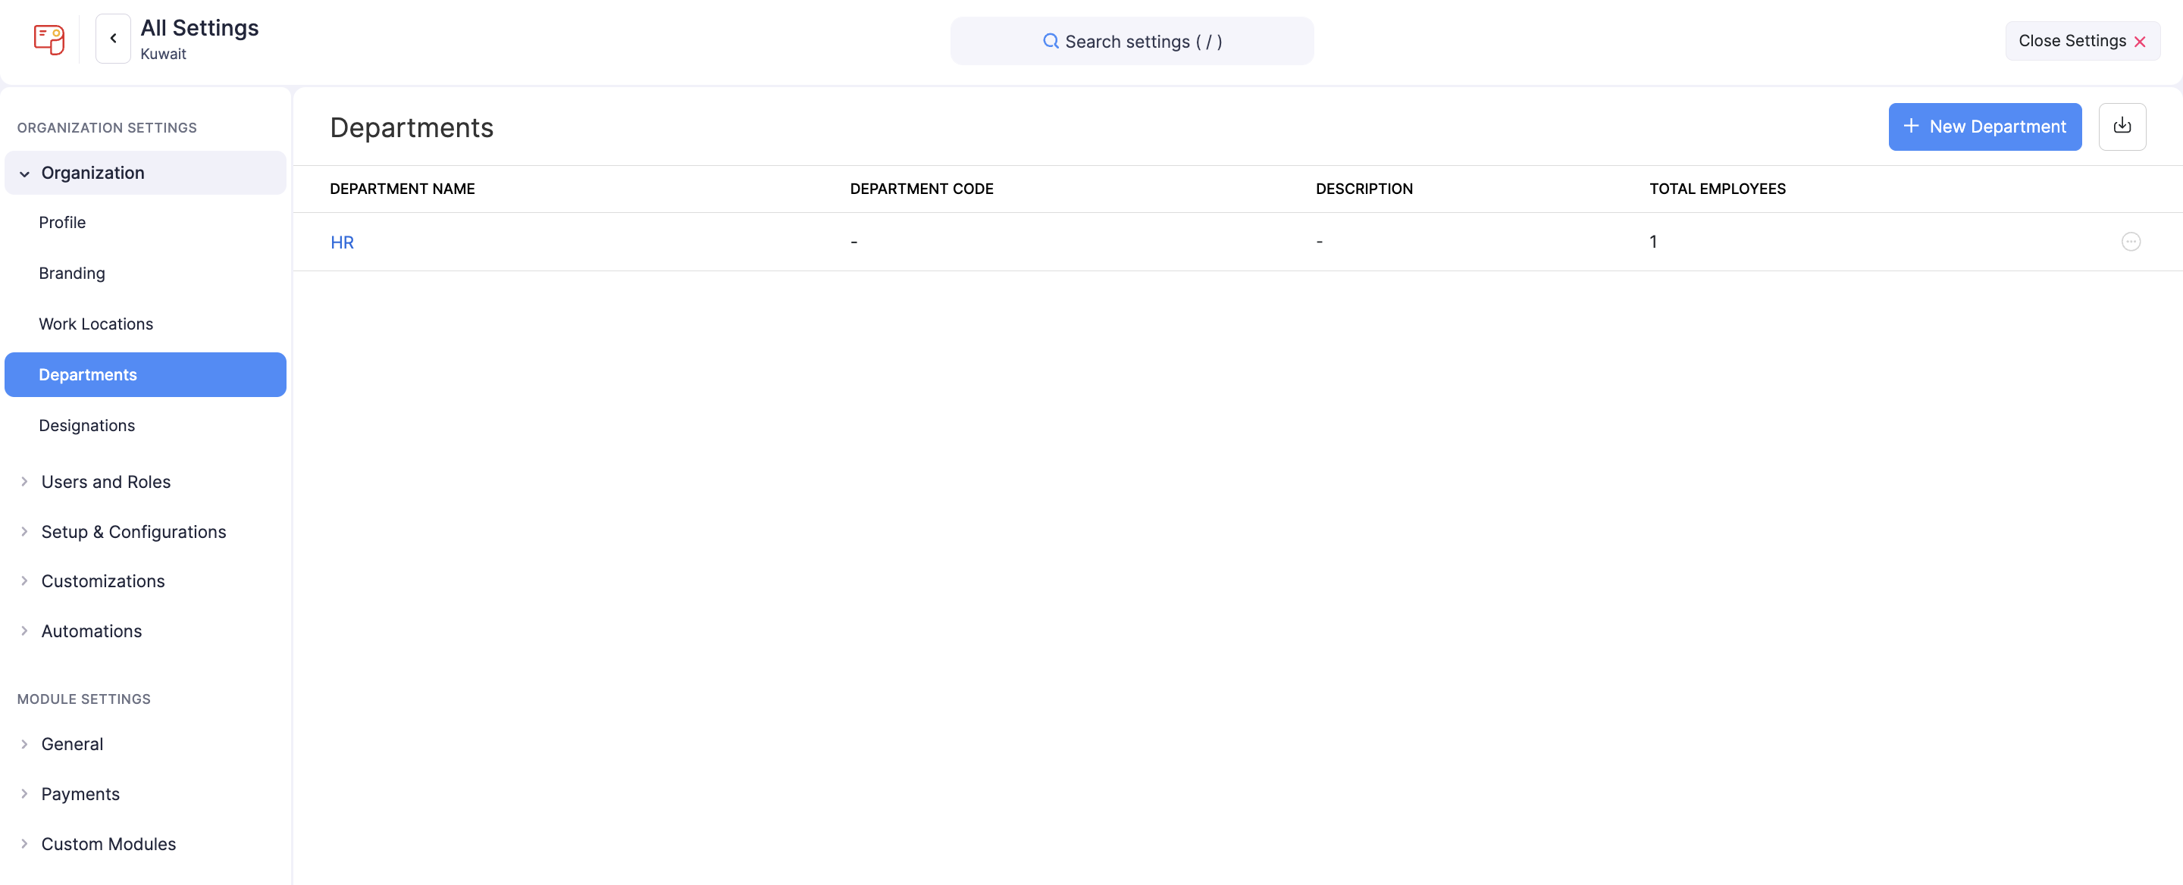The width and height of the screenshot is (2183, 885).
Task: Focus the Search settings field
Action: [x=1142, y=42]
